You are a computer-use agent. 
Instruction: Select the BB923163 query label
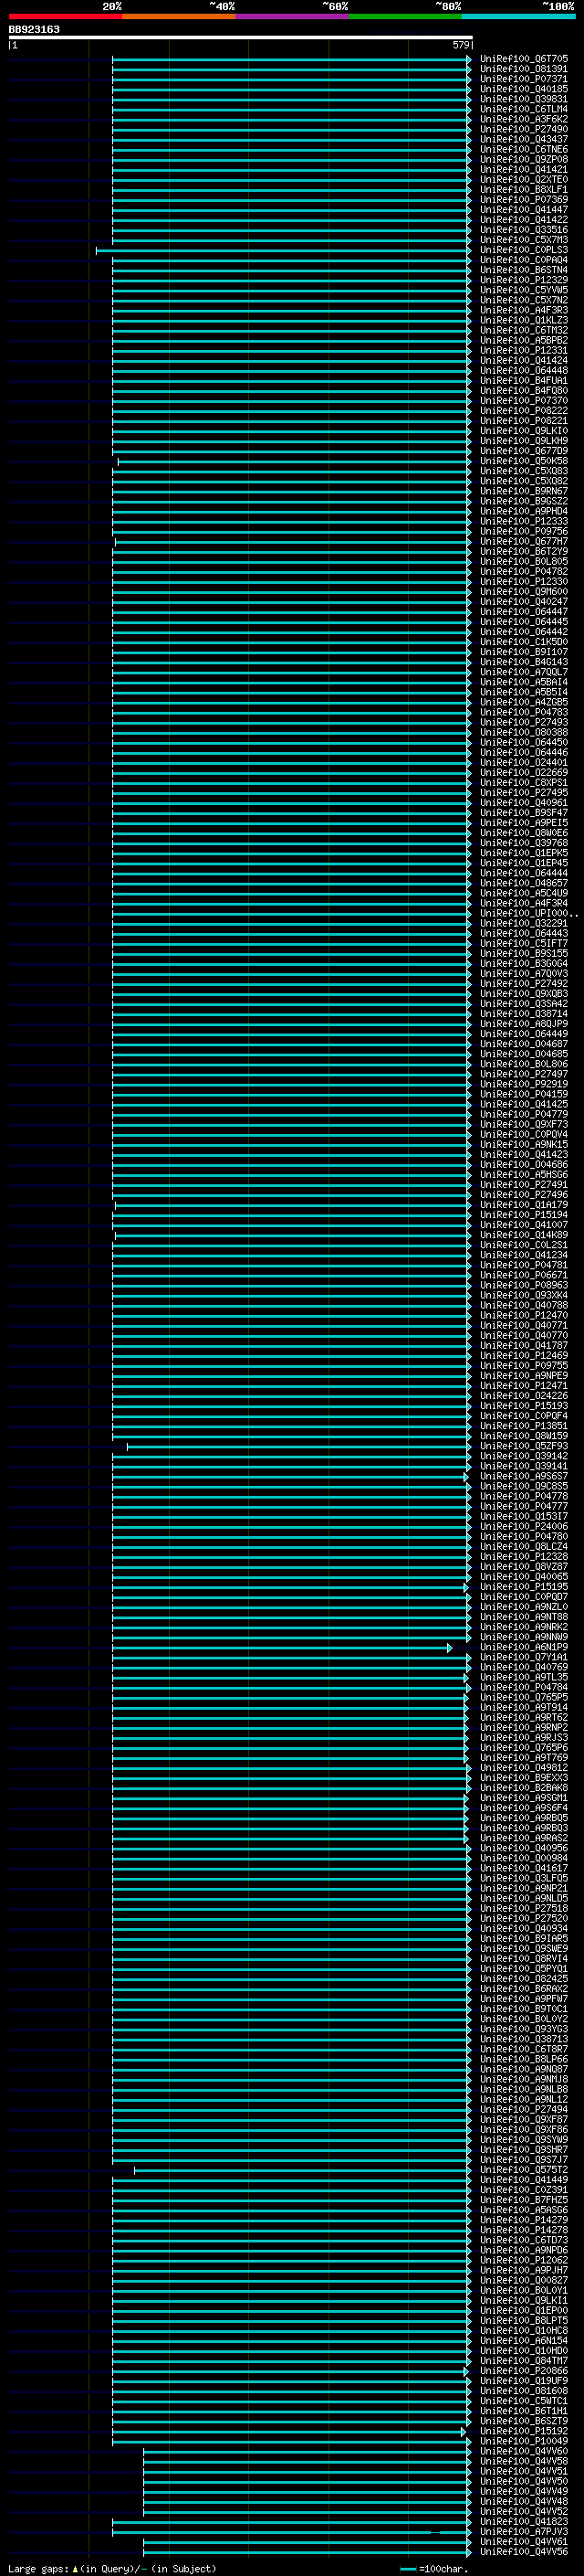click(34, 29)
